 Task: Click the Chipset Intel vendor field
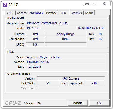35,34
